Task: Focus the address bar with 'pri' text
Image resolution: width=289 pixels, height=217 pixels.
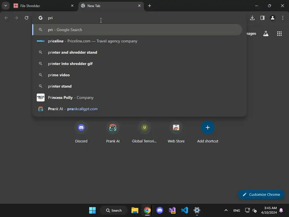Action: click(139, 18)
